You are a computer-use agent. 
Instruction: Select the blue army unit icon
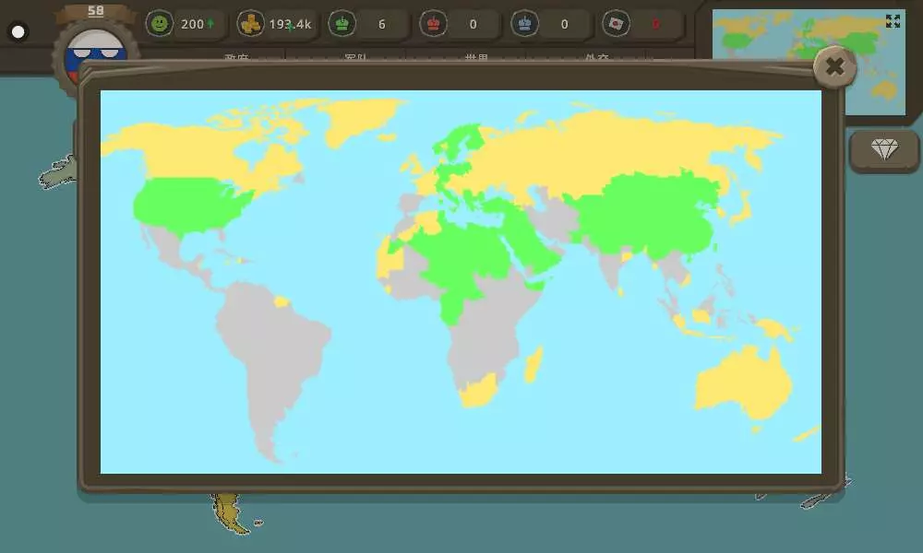[x=524, y=24]
